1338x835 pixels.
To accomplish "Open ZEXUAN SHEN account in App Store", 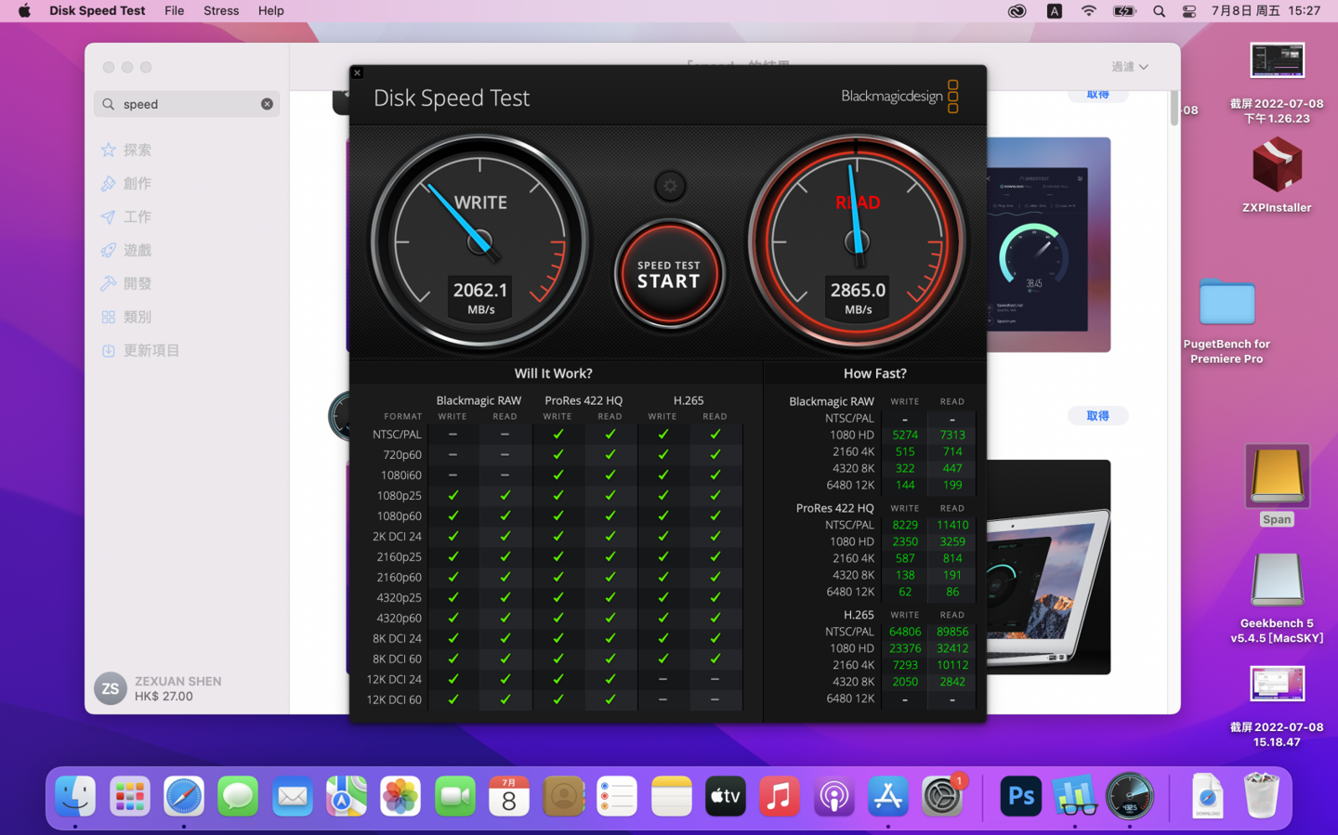I will pos(158,688).
